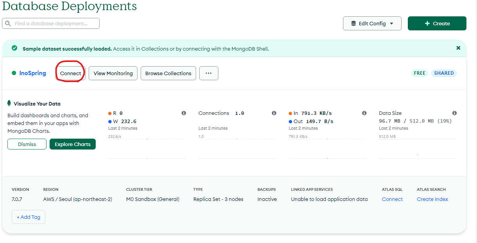This screenshot has width=477, height=243.
Task: Click info icon for R/W operations
Action: pos(184,113)
